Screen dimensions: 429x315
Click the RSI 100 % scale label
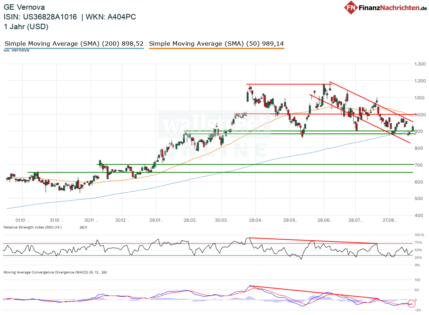click(x=419, y=235)
